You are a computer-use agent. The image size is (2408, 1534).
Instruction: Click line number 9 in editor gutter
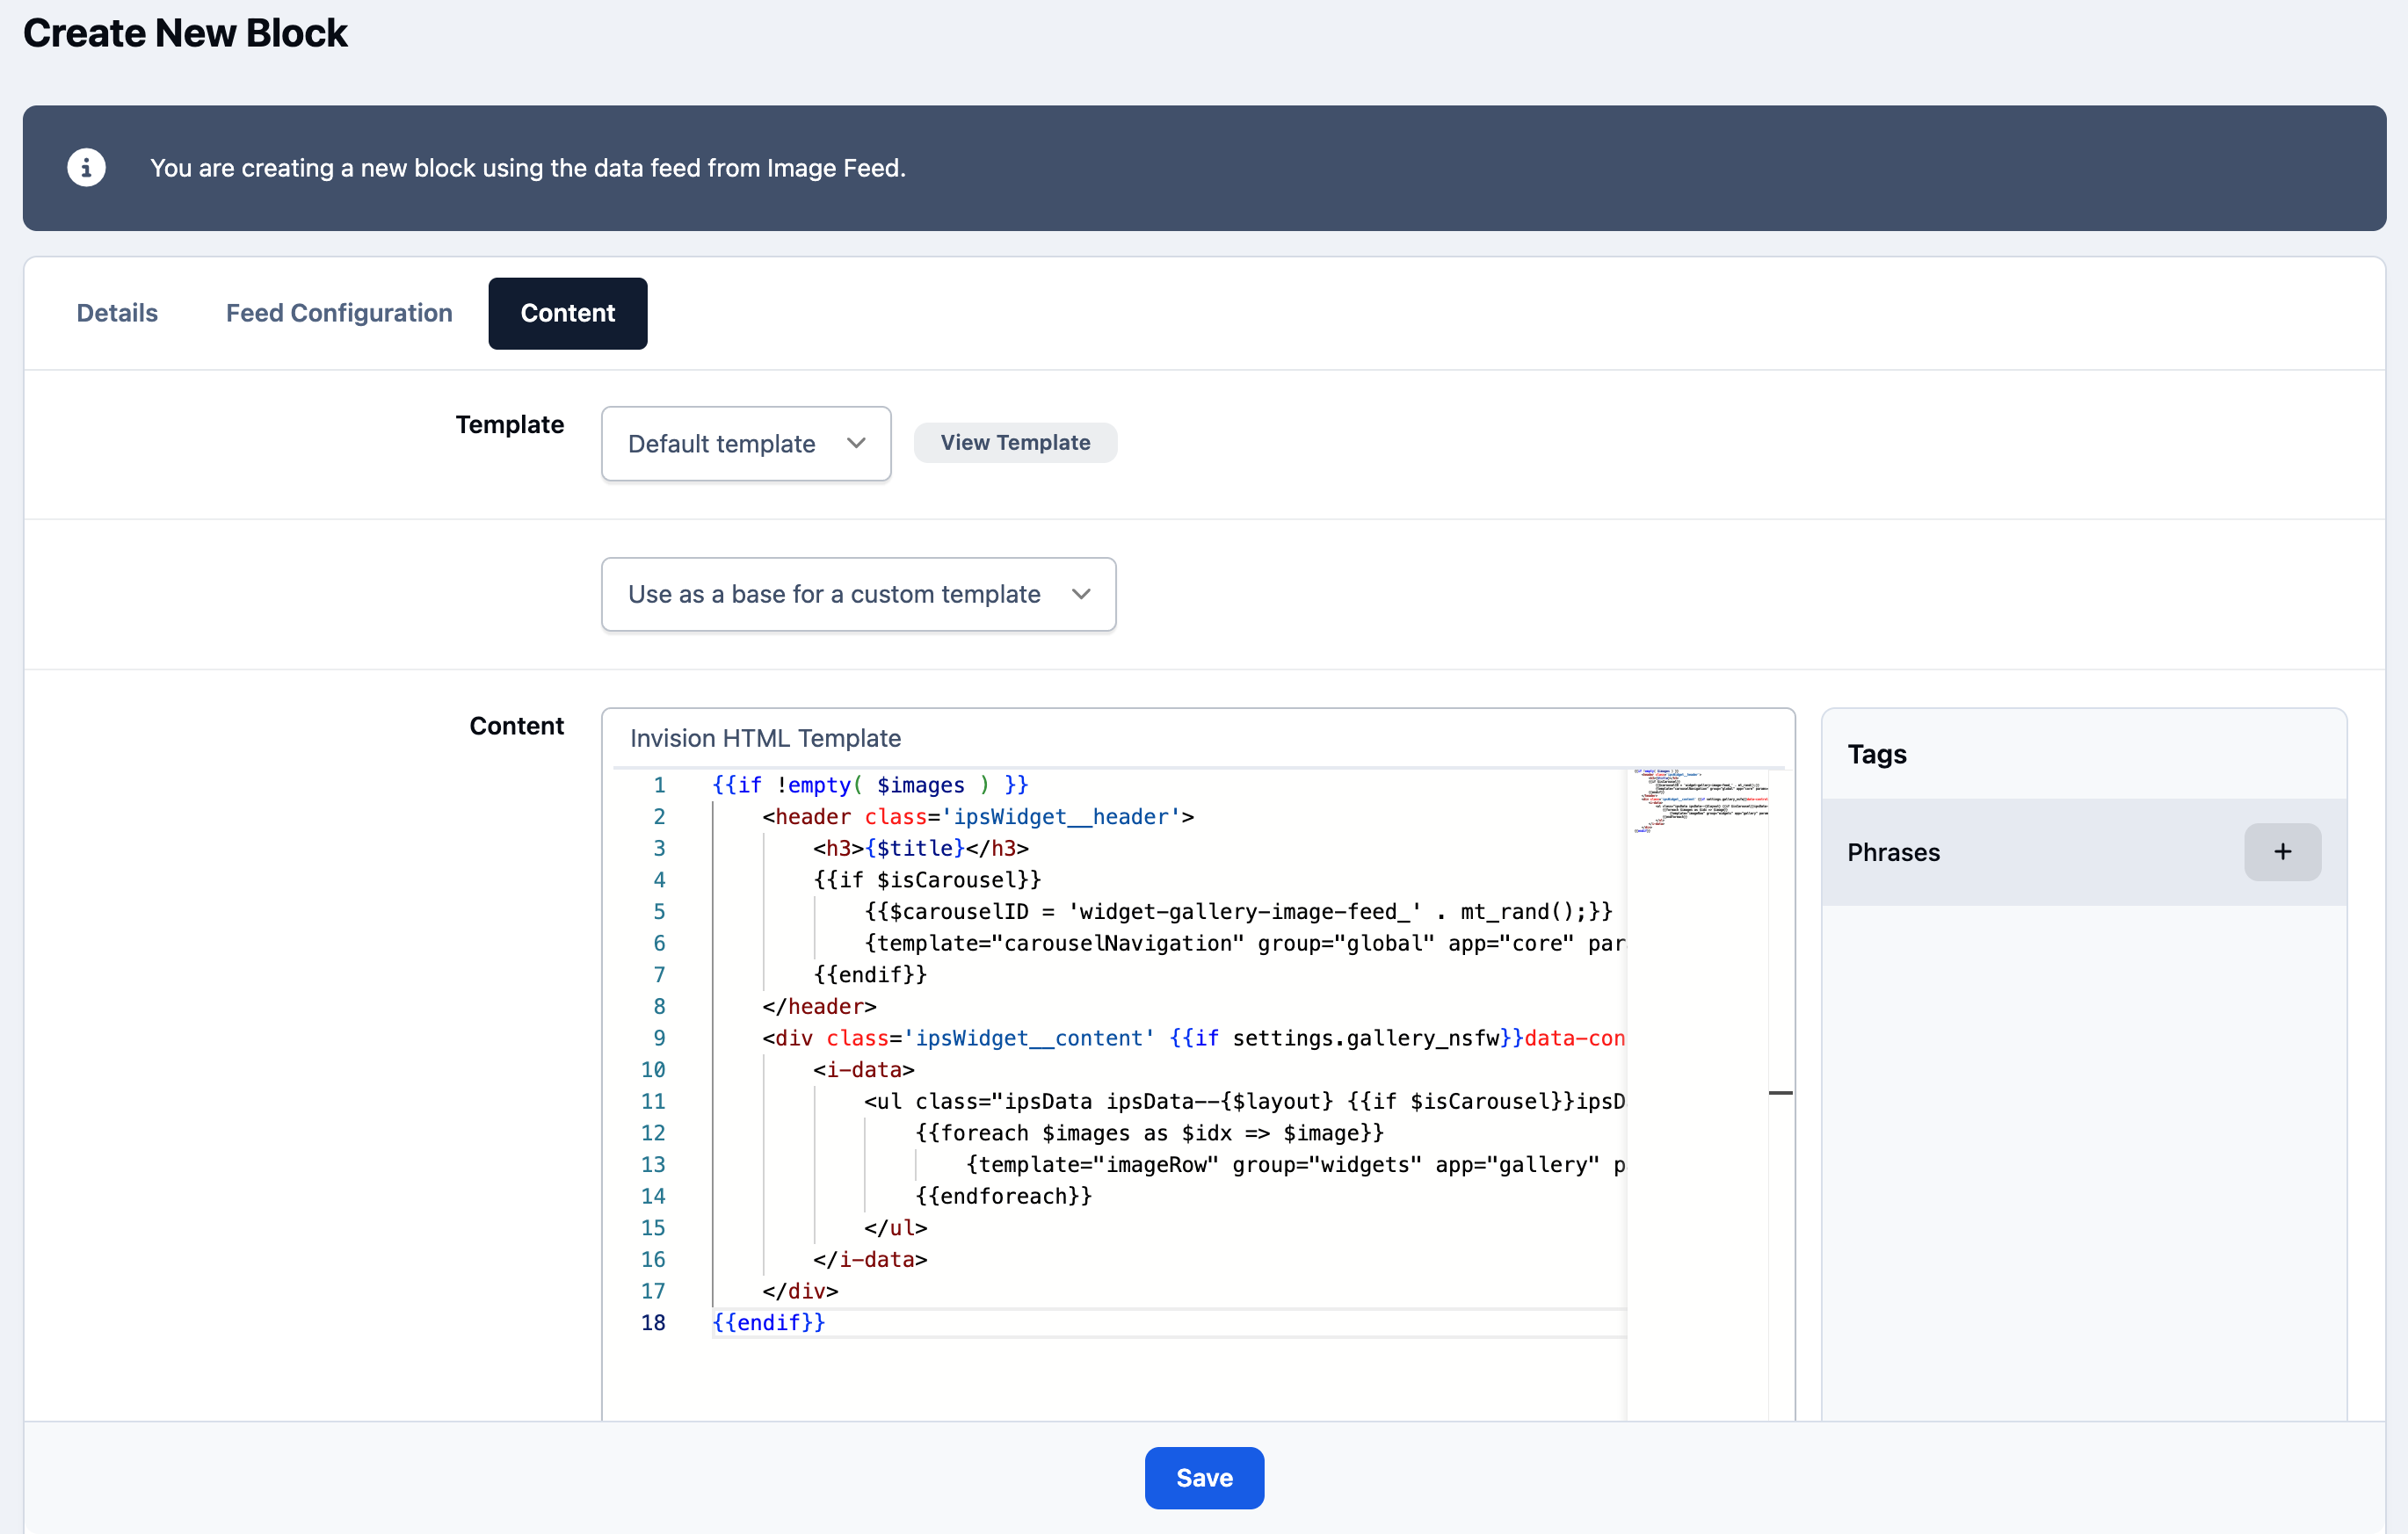(x=659, y=1038)
